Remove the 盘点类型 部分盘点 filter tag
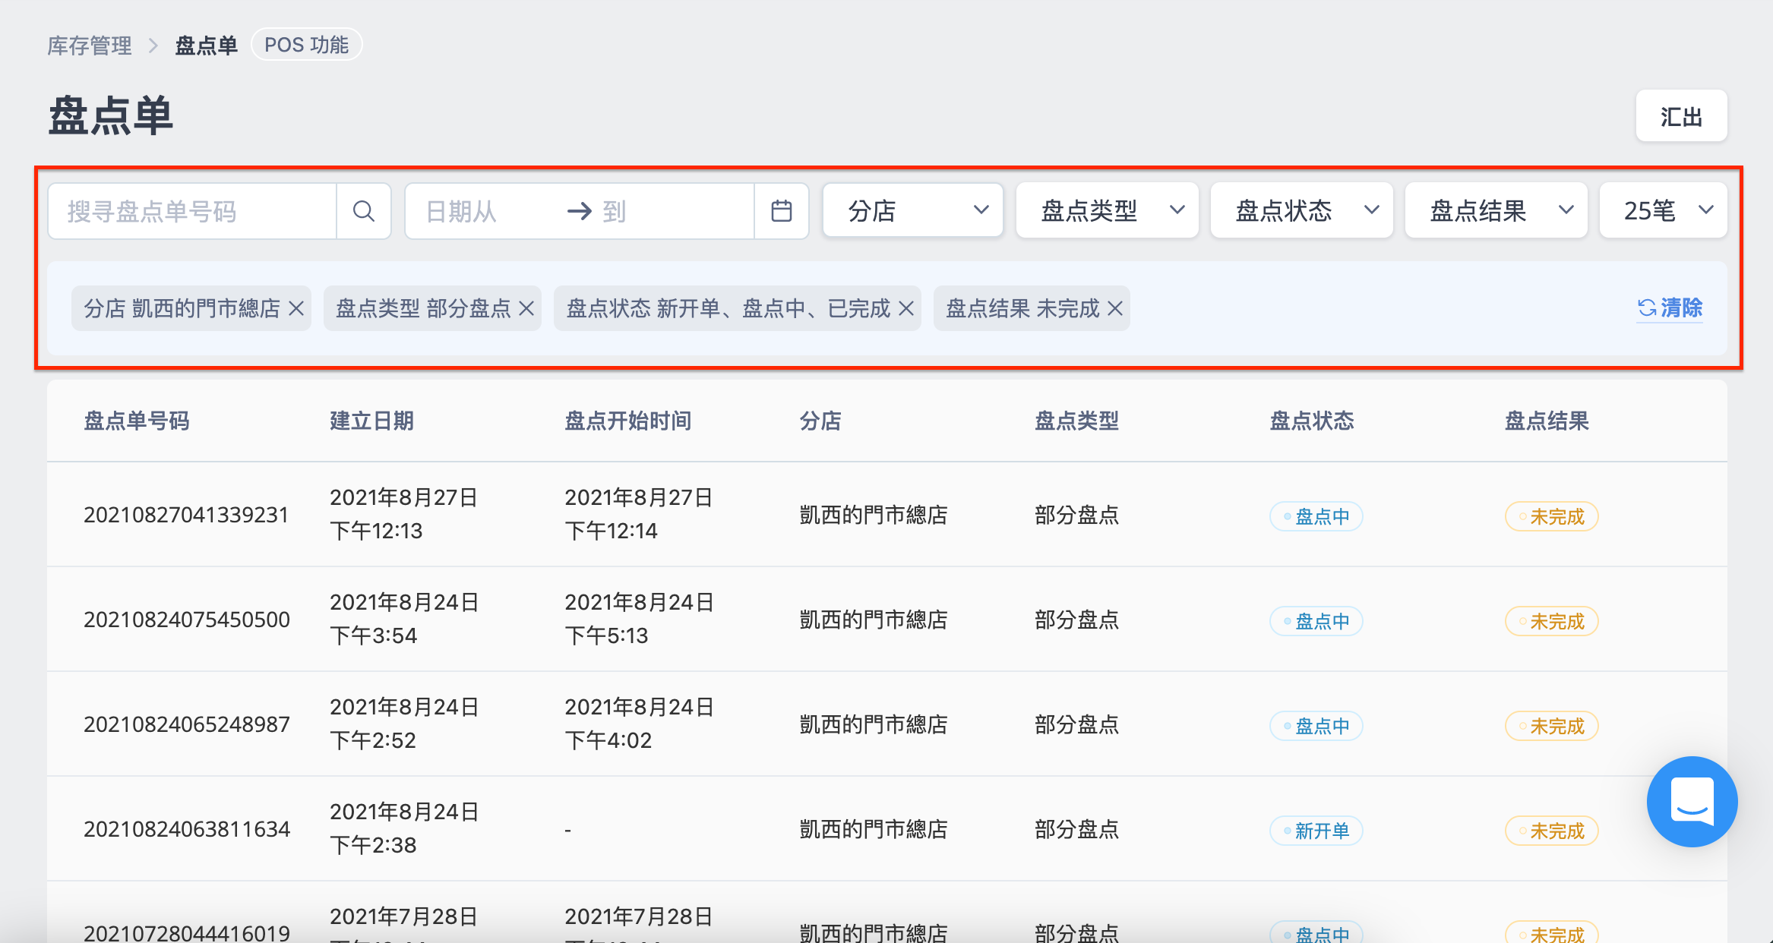This screenshot has height=943, width=1773. tap(526, 308)
